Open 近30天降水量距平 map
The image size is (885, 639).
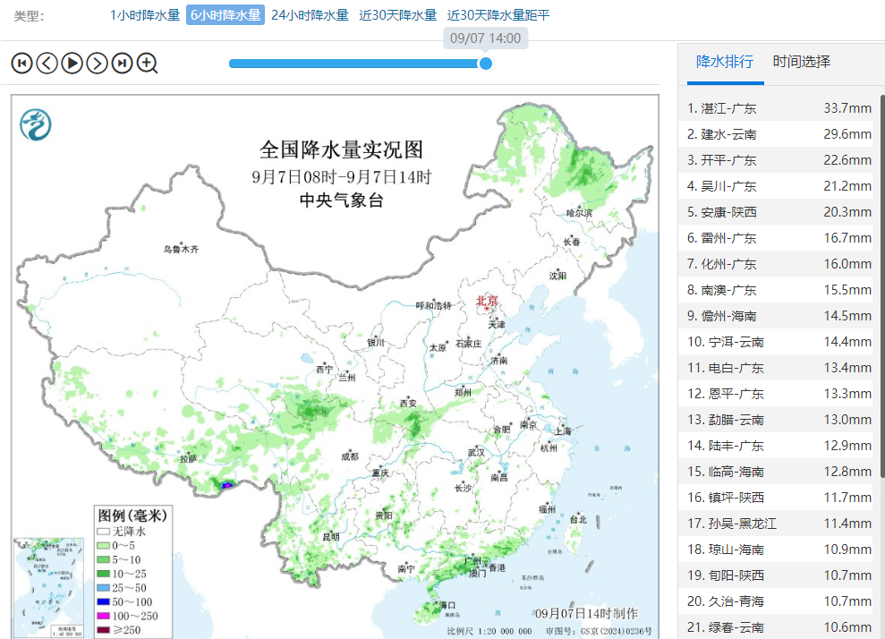498,15
